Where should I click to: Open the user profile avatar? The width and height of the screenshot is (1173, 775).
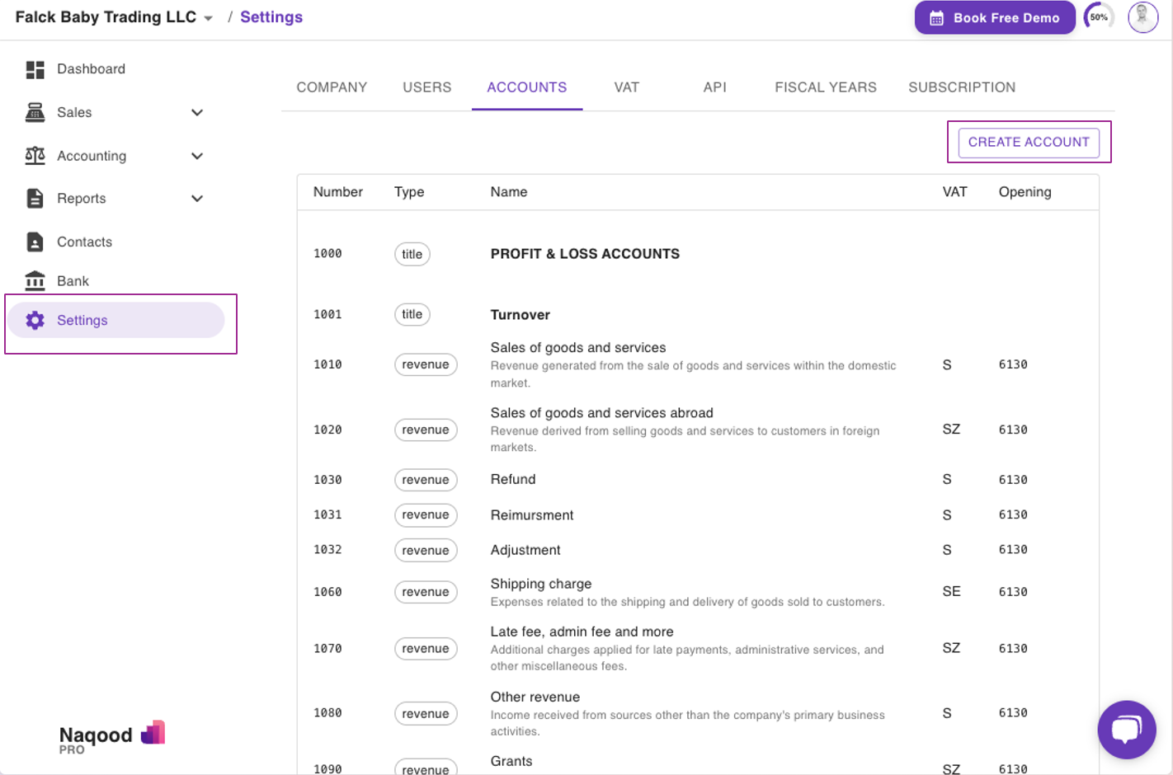(x=1142, y=17)
